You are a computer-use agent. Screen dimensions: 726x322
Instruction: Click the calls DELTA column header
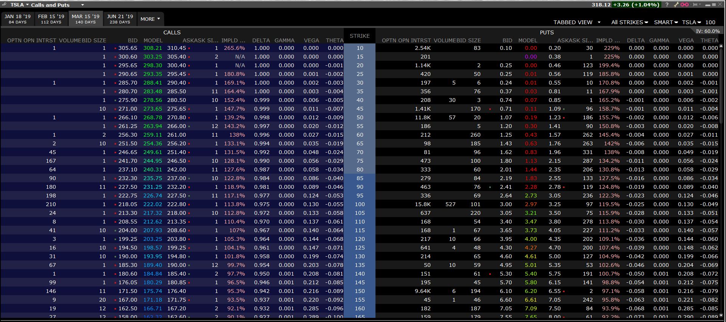[x=261, y=40]
